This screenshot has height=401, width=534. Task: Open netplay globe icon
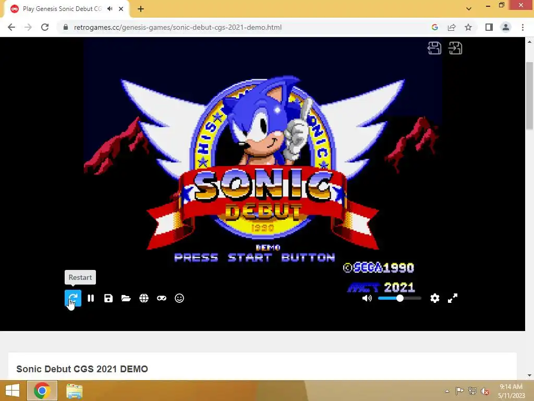144,298
